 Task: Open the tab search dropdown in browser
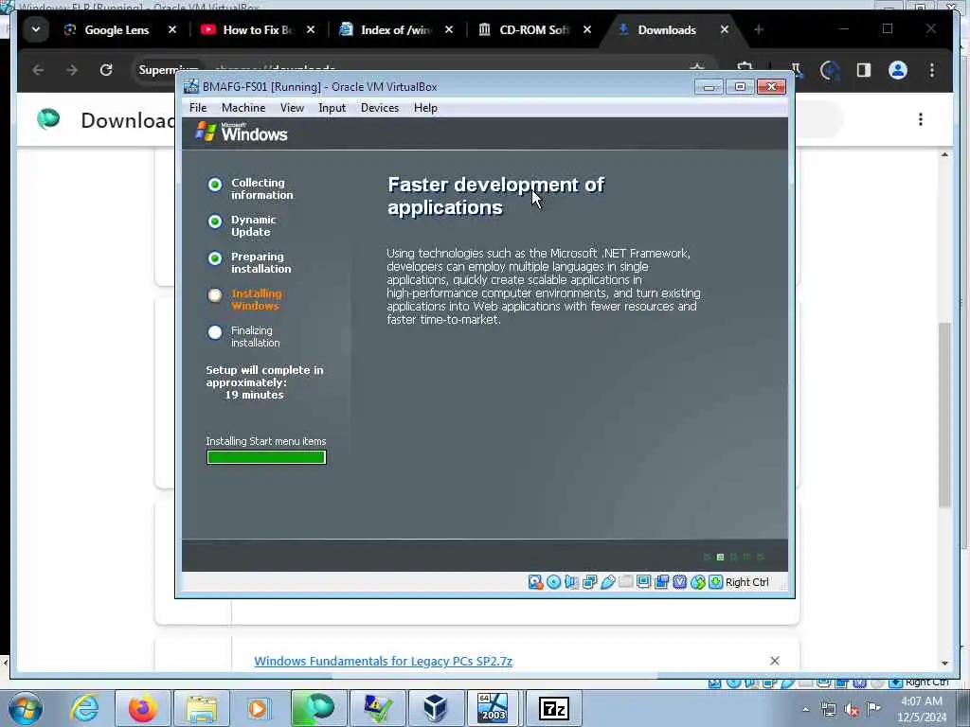click(x=36, y=29)
